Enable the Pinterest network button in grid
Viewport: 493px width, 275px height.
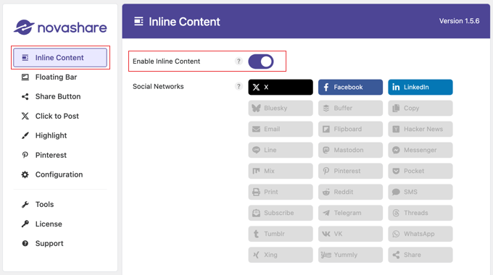(350, 171)
